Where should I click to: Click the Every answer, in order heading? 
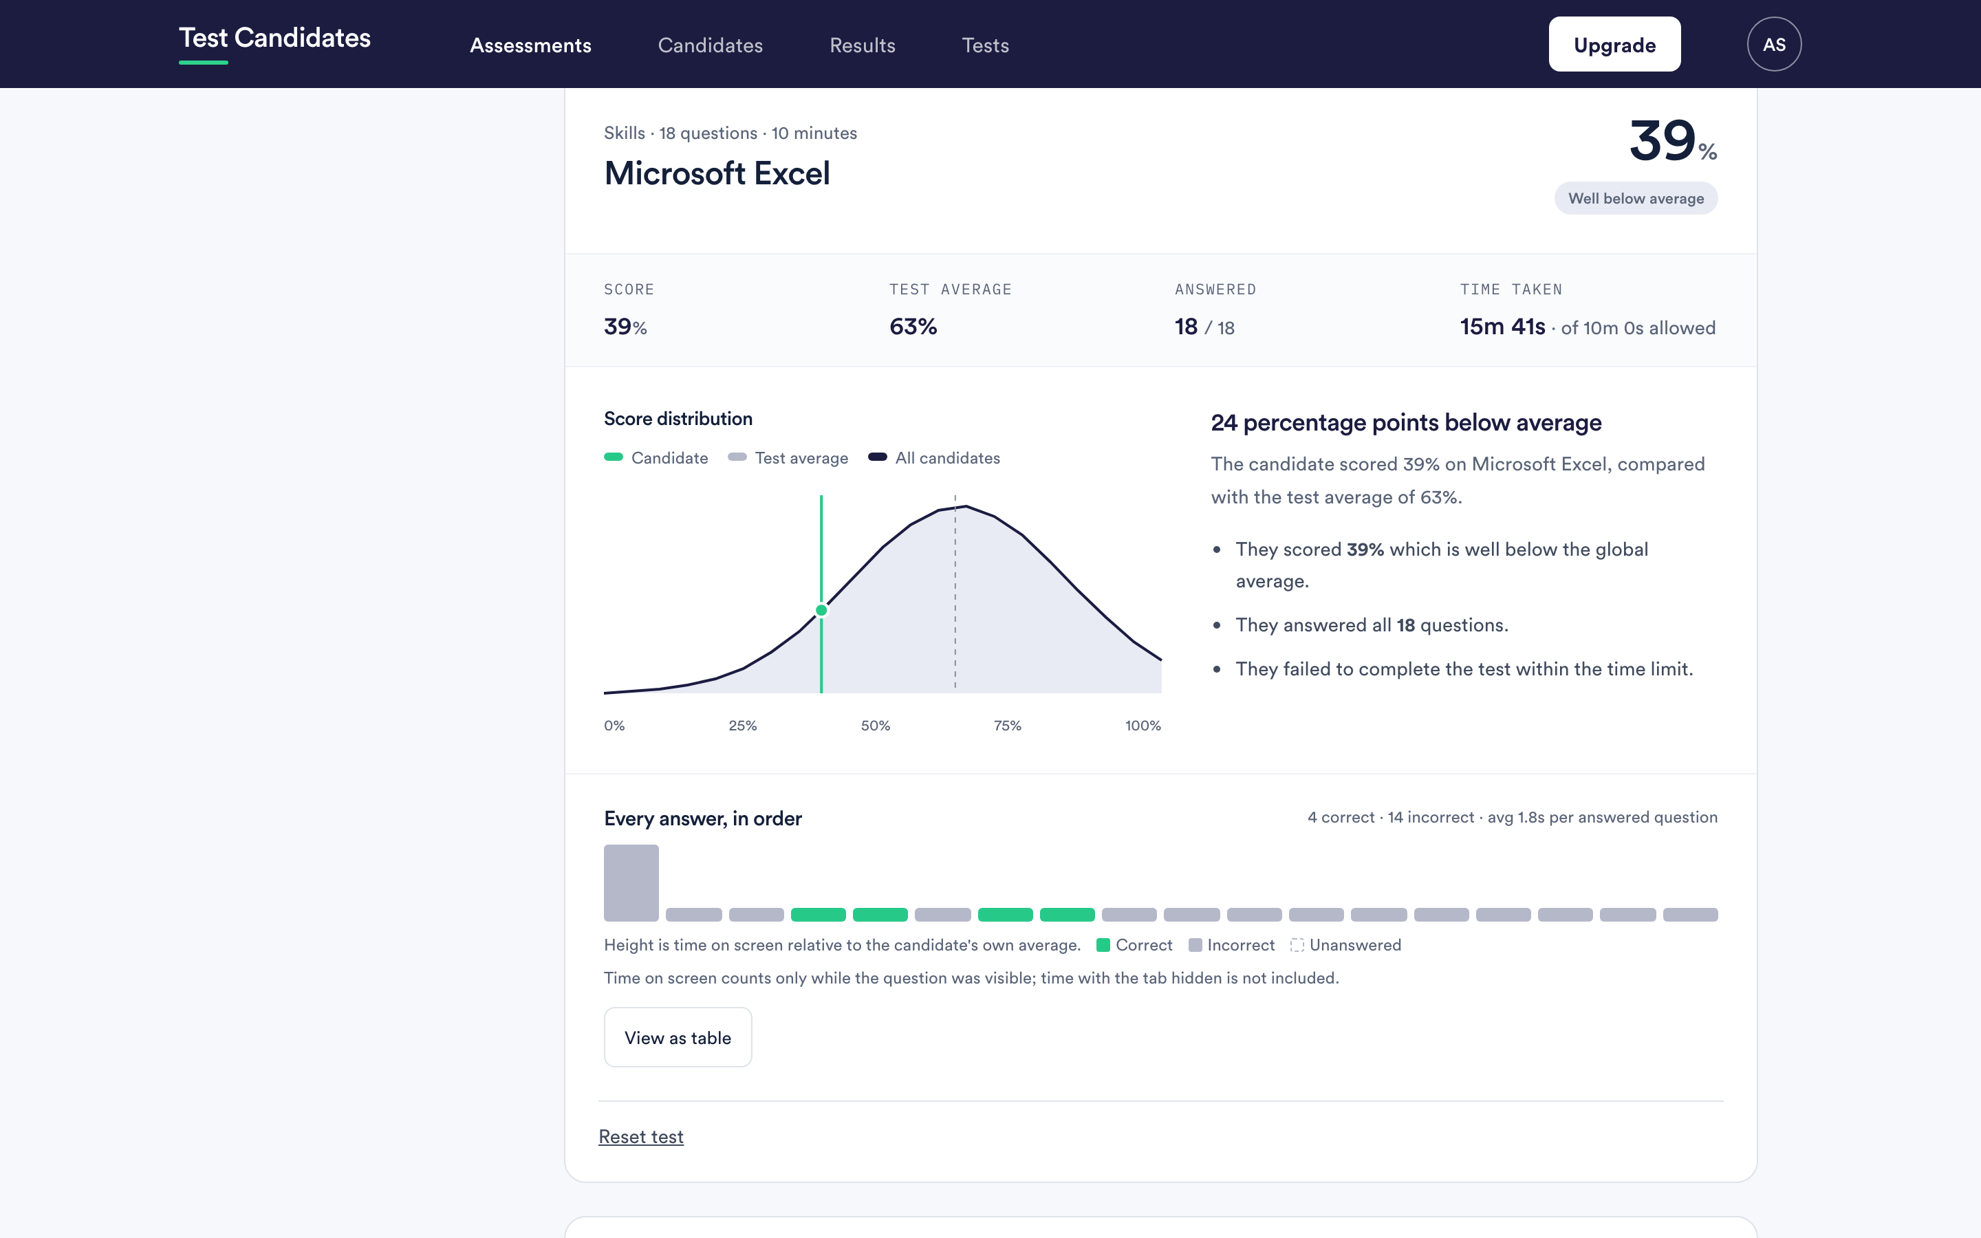pos(702,818)
